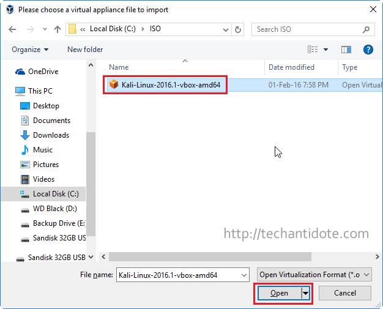The width and height of the screenshot is (383, 309).
Task: Click the orange OVA file icon
Action: pyautogui.click(x=114, y=84)
